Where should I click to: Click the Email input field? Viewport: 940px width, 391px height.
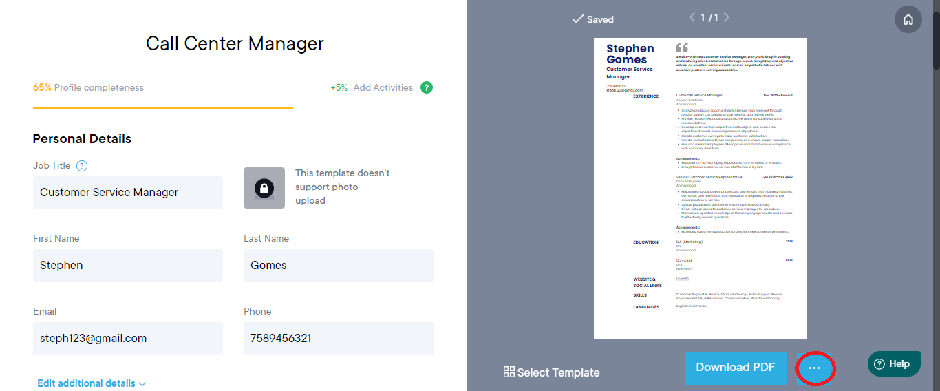128,339
